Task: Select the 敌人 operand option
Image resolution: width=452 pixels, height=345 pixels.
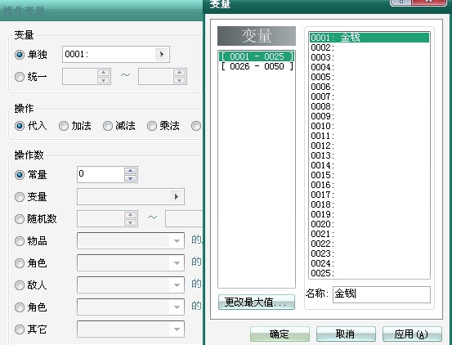Action: point(20,285)
